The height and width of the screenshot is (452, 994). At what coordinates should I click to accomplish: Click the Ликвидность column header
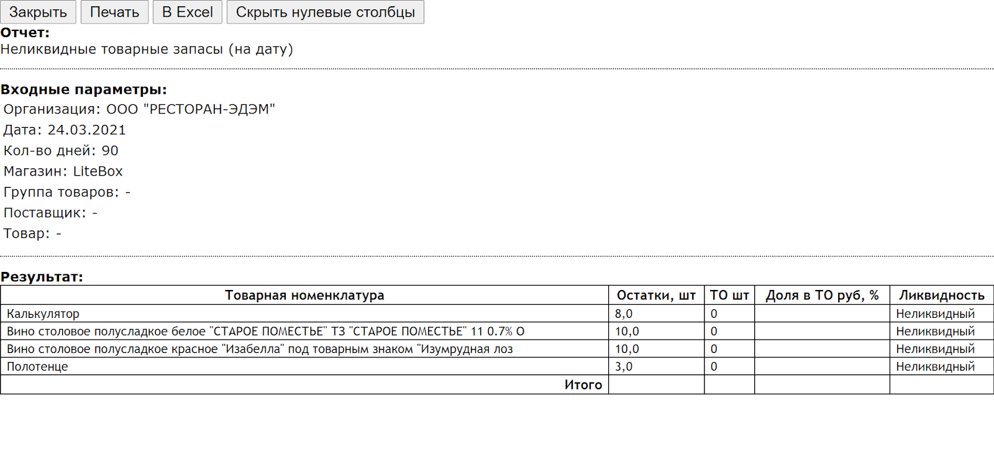[941, 296]
